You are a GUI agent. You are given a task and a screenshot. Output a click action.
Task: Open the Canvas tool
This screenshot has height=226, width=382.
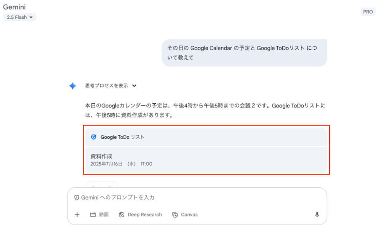(x=185, y=215)
